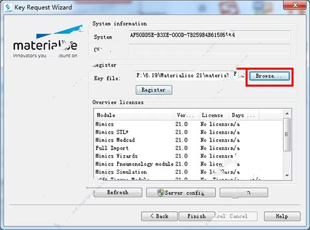Click the Key file path field
Viewport: 310px width, 230px height.
190,76
